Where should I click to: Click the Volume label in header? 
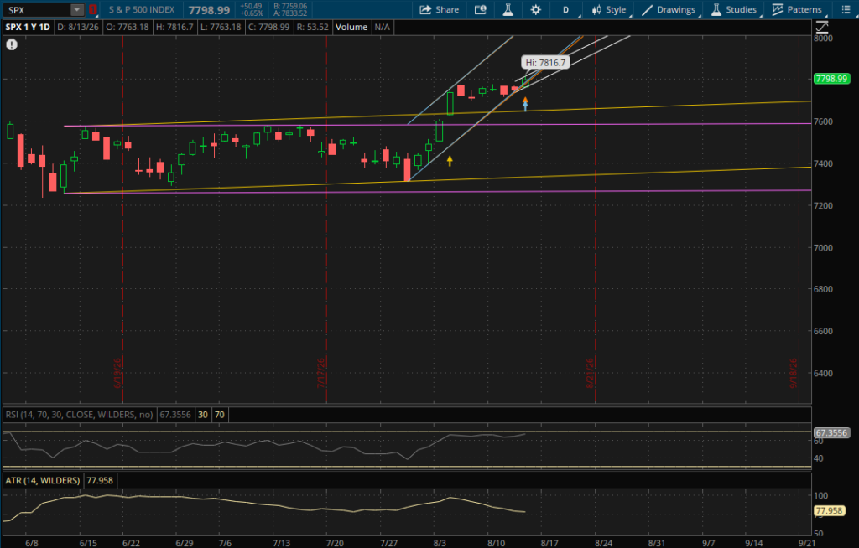tap(351, 27)
